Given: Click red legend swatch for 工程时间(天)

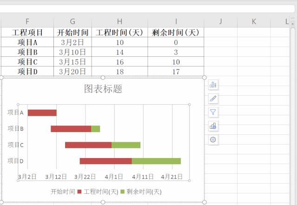Looking at the screenshot, I should coord(79,192).
